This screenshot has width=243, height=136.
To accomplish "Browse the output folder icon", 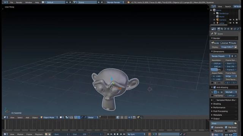I will coord(235,124).
